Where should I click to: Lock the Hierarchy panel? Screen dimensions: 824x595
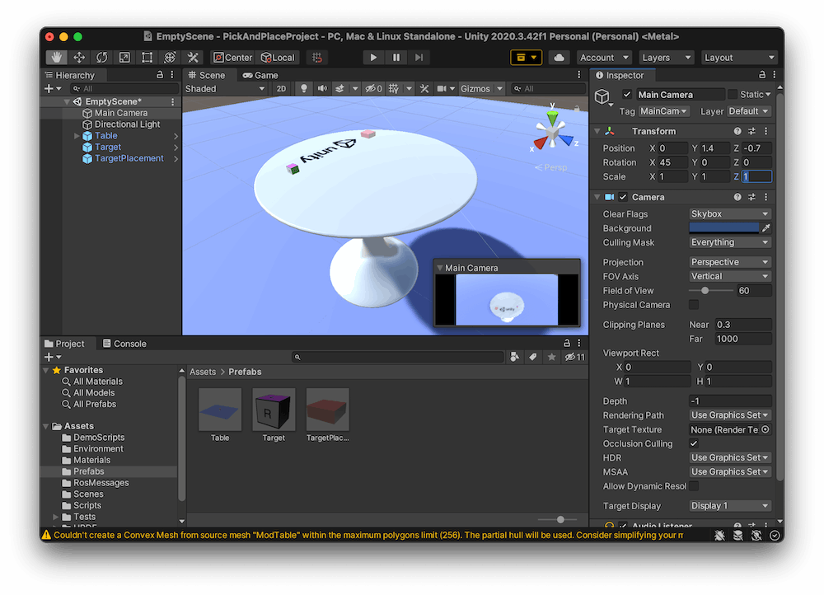pos(160,75)
